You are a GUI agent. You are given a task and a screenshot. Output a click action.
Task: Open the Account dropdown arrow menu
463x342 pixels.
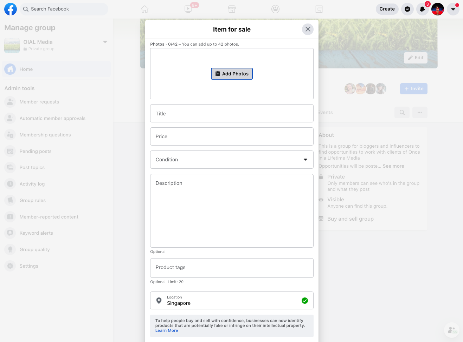click(453, 9)
